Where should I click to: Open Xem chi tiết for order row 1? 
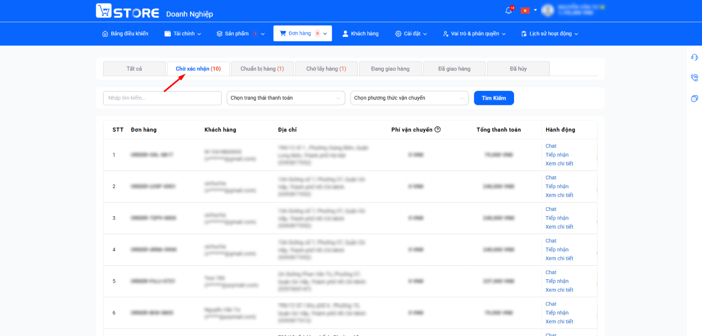[x=560, y=164]
